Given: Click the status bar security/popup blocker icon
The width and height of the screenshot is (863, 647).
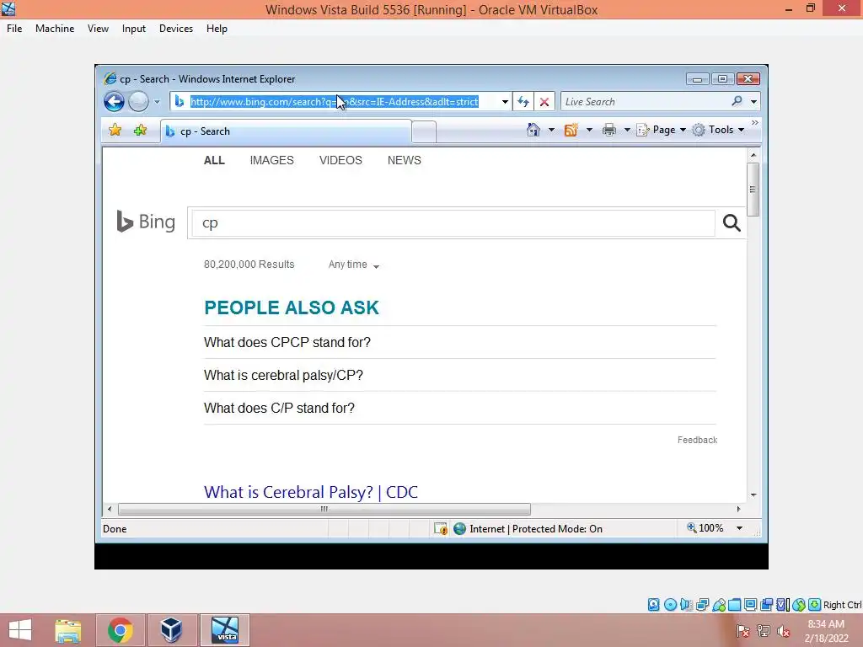Looking at the screenshot, I should 440,529.
